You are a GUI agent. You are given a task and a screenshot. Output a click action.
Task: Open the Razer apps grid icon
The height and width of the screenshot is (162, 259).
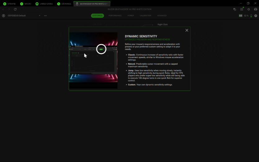click(x=242, y=9)
